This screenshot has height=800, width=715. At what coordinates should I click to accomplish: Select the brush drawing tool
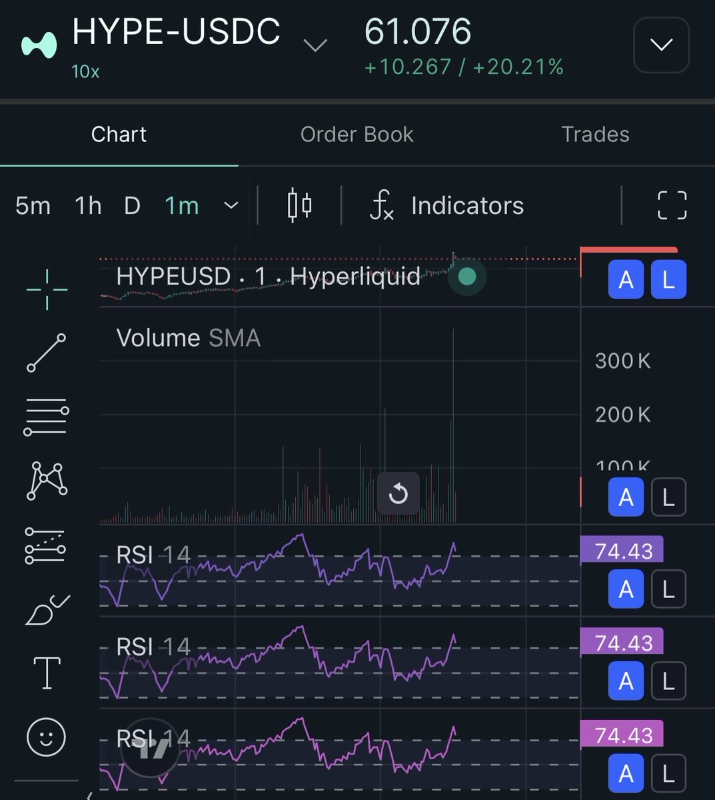47,610
